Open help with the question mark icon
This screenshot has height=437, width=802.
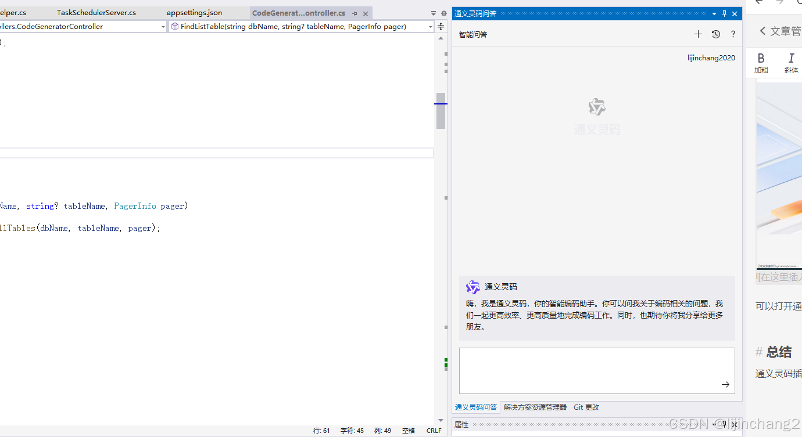(x=733, y=34)
